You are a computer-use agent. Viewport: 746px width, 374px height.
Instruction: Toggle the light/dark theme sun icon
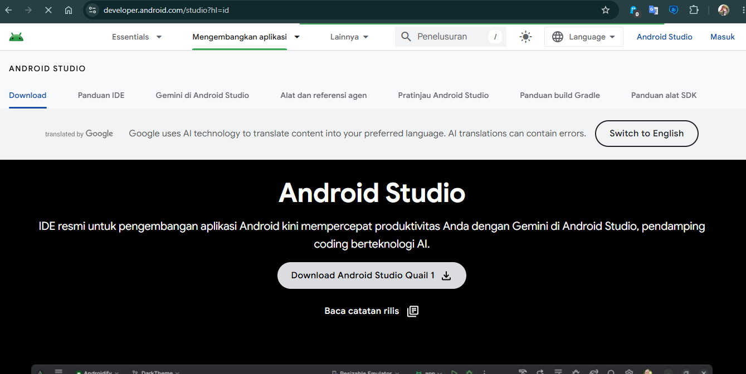point(525,37)
